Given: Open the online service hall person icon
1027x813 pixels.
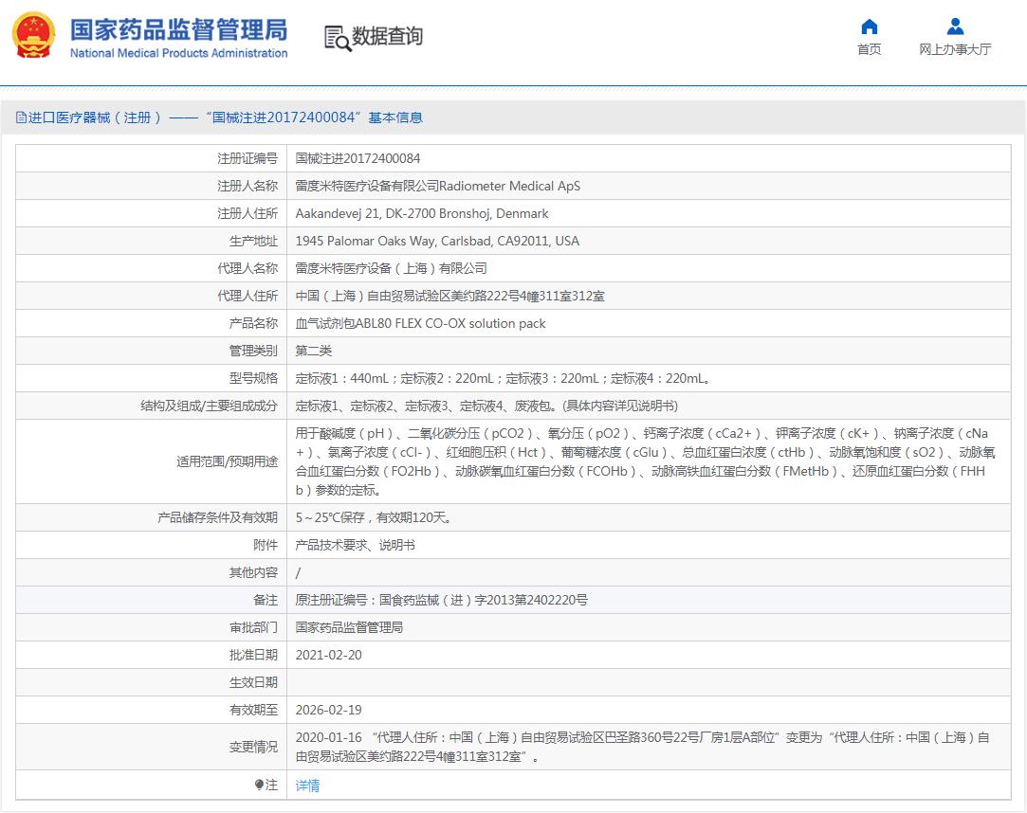Looking at the screenshot, I should coord(955,27).
